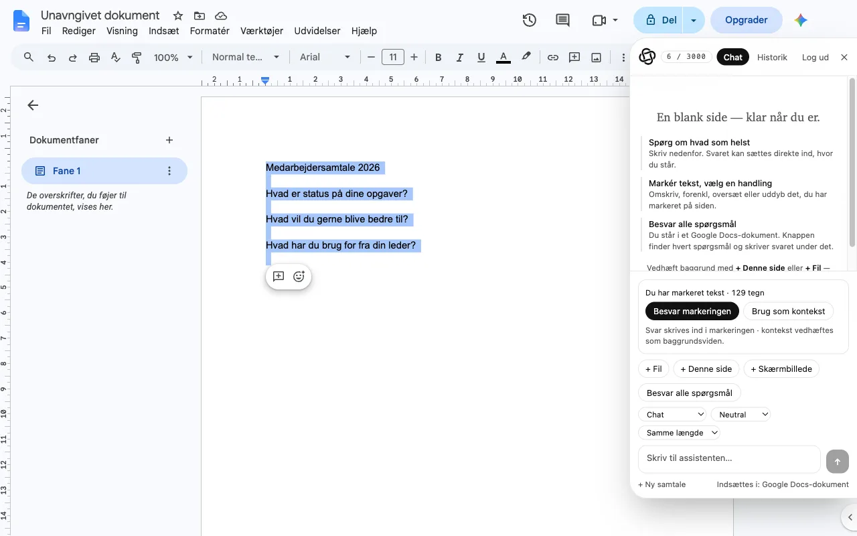The height and width of the screenshot is (536, 857).
Task: Open the Værktøjer menu
Action: point(260,31)
